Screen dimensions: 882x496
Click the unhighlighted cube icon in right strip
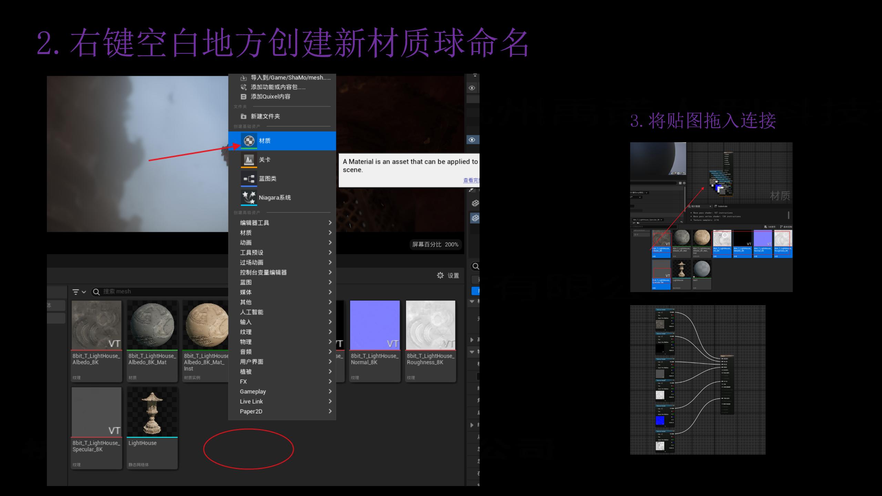coord(475,203)
